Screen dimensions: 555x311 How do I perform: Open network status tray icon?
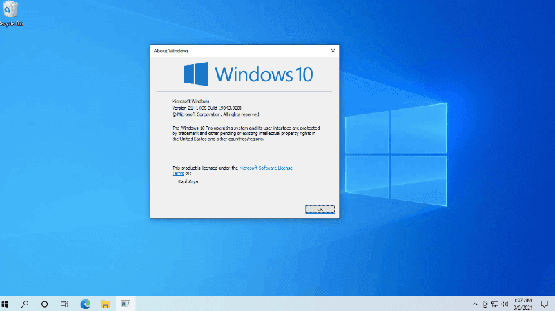point(495,304)
